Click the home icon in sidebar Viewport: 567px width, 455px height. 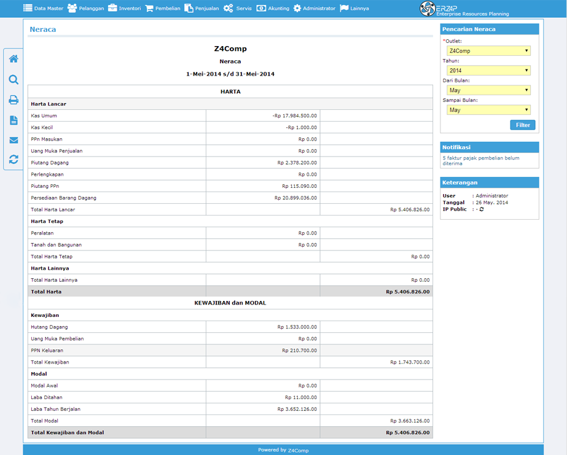(14, 58)
